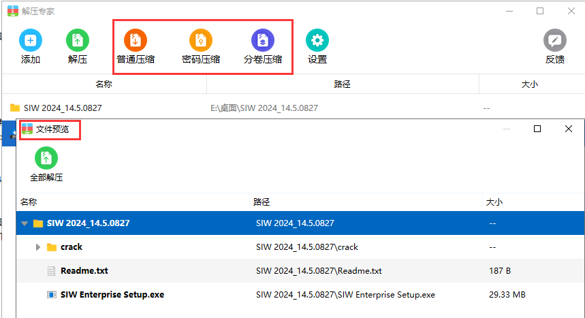Minimize the 文件预览 window
This screenshot has width=585, height=318.
click(507, 129)
